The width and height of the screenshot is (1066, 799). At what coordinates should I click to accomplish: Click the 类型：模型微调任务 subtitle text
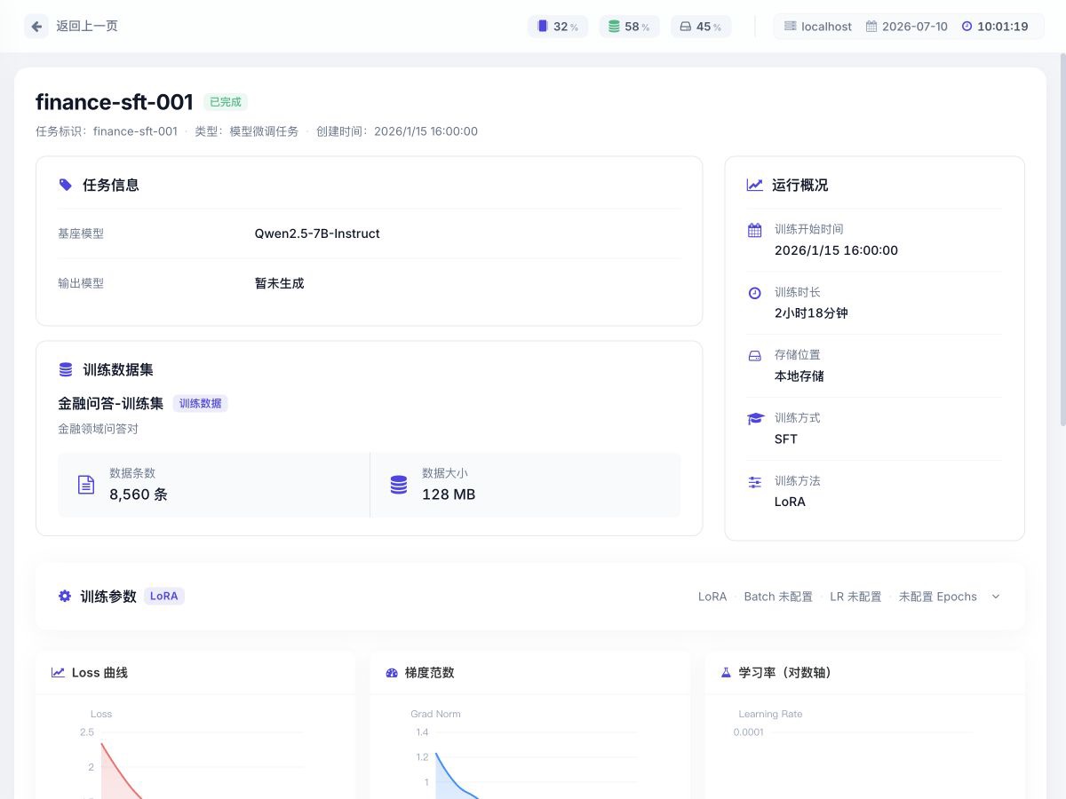247,131
